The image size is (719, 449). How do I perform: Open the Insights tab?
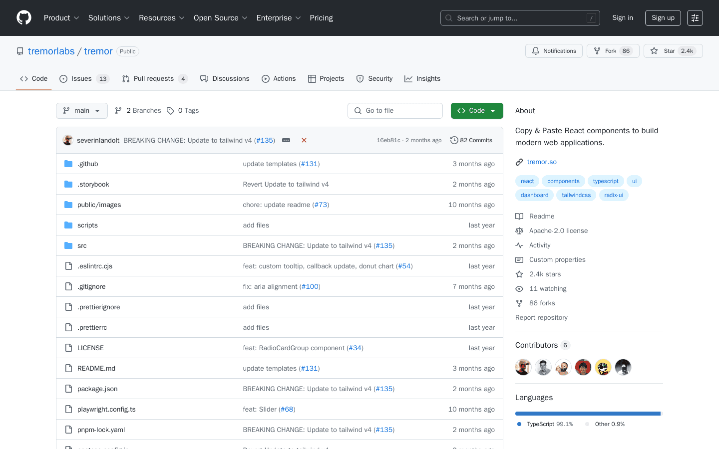point(422,79)
